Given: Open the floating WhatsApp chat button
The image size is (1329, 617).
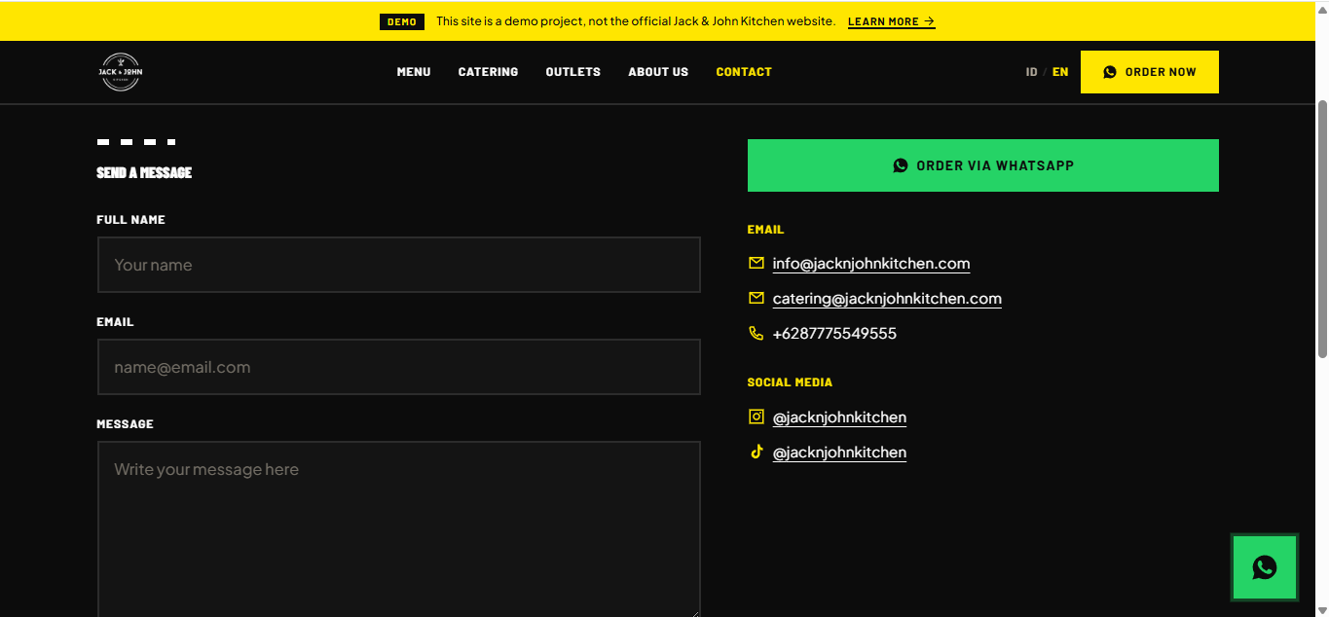Looking at the screenshot, I should pos(1265,567).
